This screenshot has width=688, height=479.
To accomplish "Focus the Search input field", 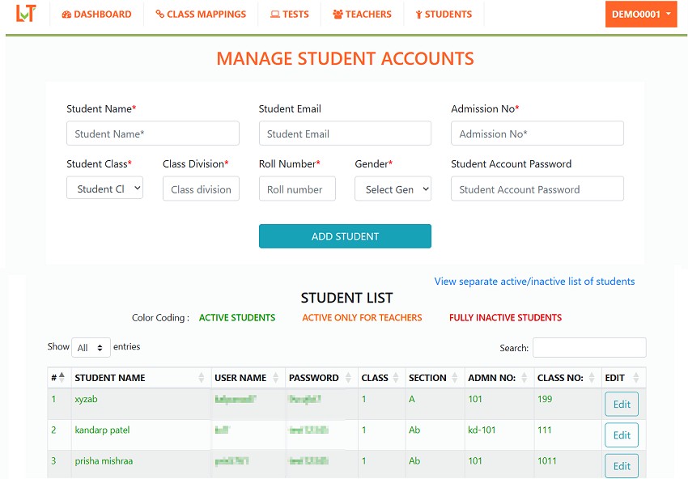I will [x=588, y=348].
